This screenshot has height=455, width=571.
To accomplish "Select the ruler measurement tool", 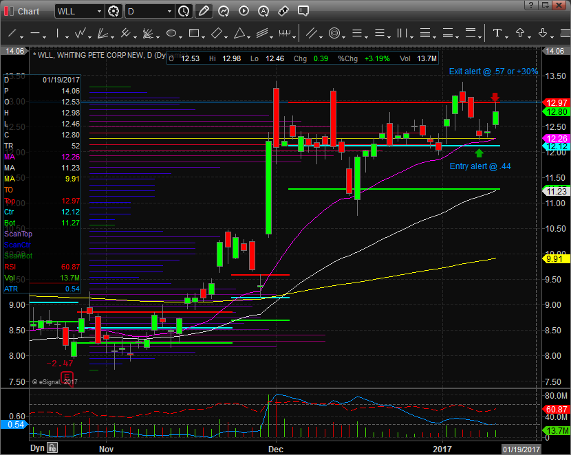I will (x=285, y=34).
